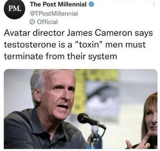Click the word "testosterone" in the tweet
Viewport: 160px width, 151px height.
30,45
